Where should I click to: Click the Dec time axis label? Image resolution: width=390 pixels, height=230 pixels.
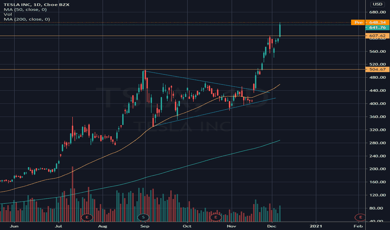(x=272, y=226)
